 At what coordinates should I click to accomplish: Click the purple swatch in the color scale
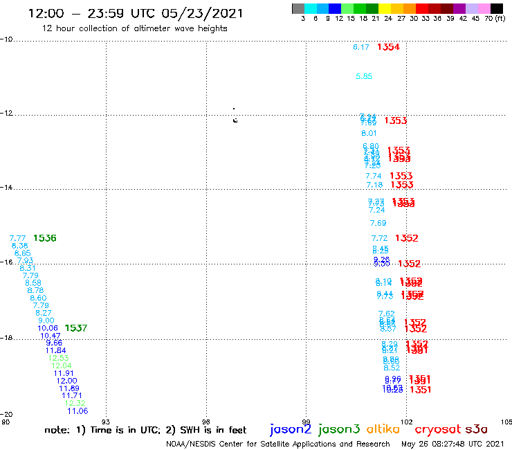(x=459, y=8)
